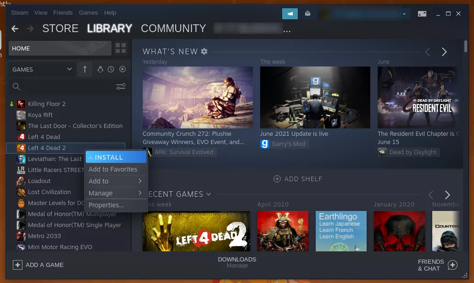Open DOWNLOADS Manage link
The image size is (474, 283).
point(237,262)
